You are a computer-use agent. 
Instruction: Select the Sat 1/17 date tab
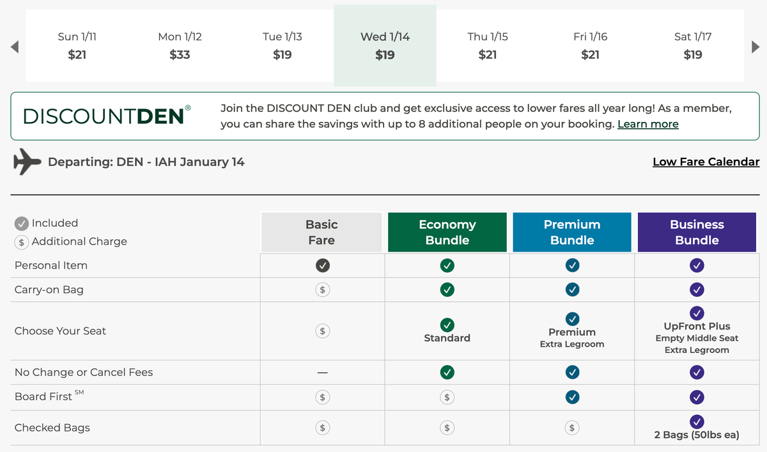(693, 46)
